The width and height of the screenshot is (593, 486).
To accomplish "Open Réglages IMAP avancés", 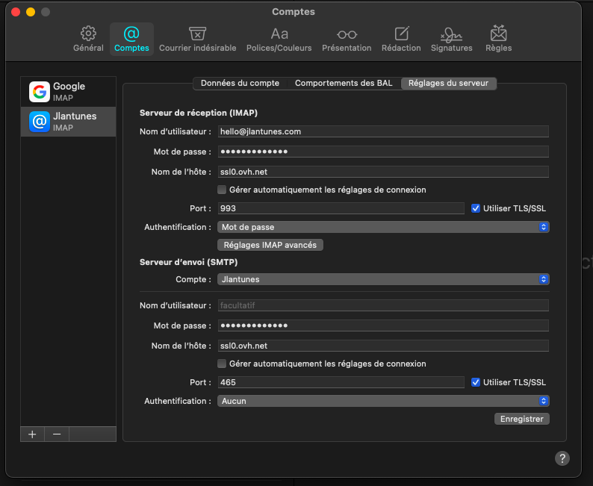I will pyautogui.click(x=270, y=245).
